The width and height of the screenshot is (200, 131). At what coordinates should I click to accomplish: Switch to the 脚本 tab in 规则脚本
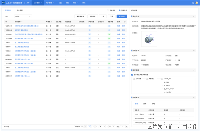(x=145, y=104)
